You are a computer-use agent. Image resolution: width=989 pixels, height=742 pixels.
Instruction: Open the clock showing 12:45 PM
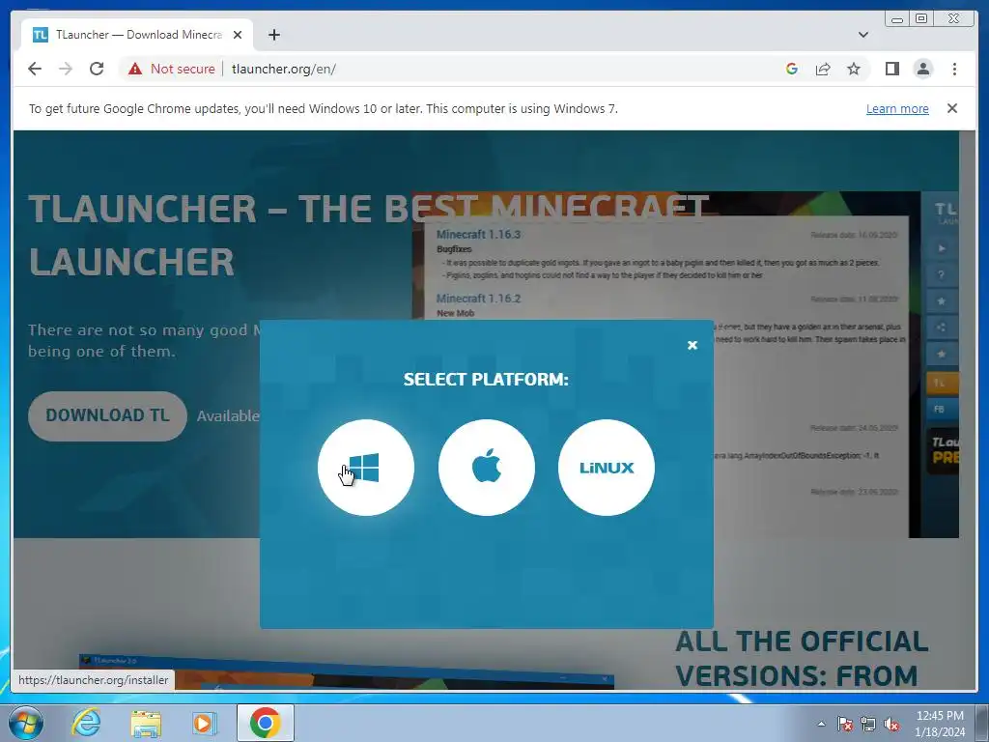click(x=940, y=724)
